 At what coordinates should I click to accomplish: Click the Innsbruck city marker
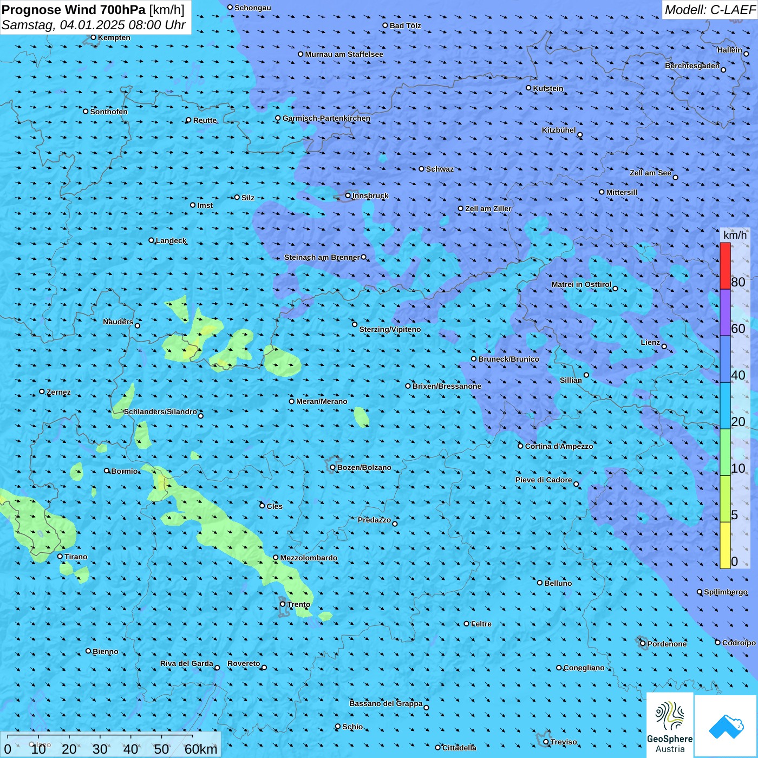(348, 195)
